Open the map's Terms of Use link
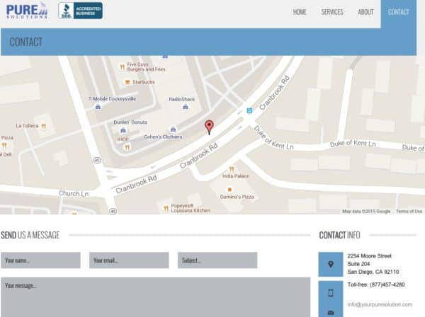425x317 pixels. (409, 211)
